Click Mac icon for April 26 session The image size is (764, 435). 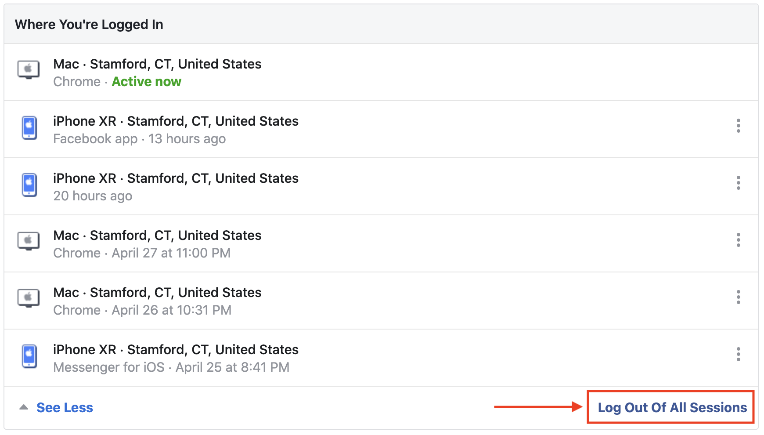[29, 298]
